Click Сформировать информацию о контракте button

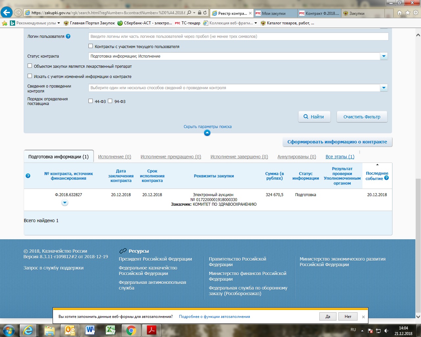[x=337, y=142]
